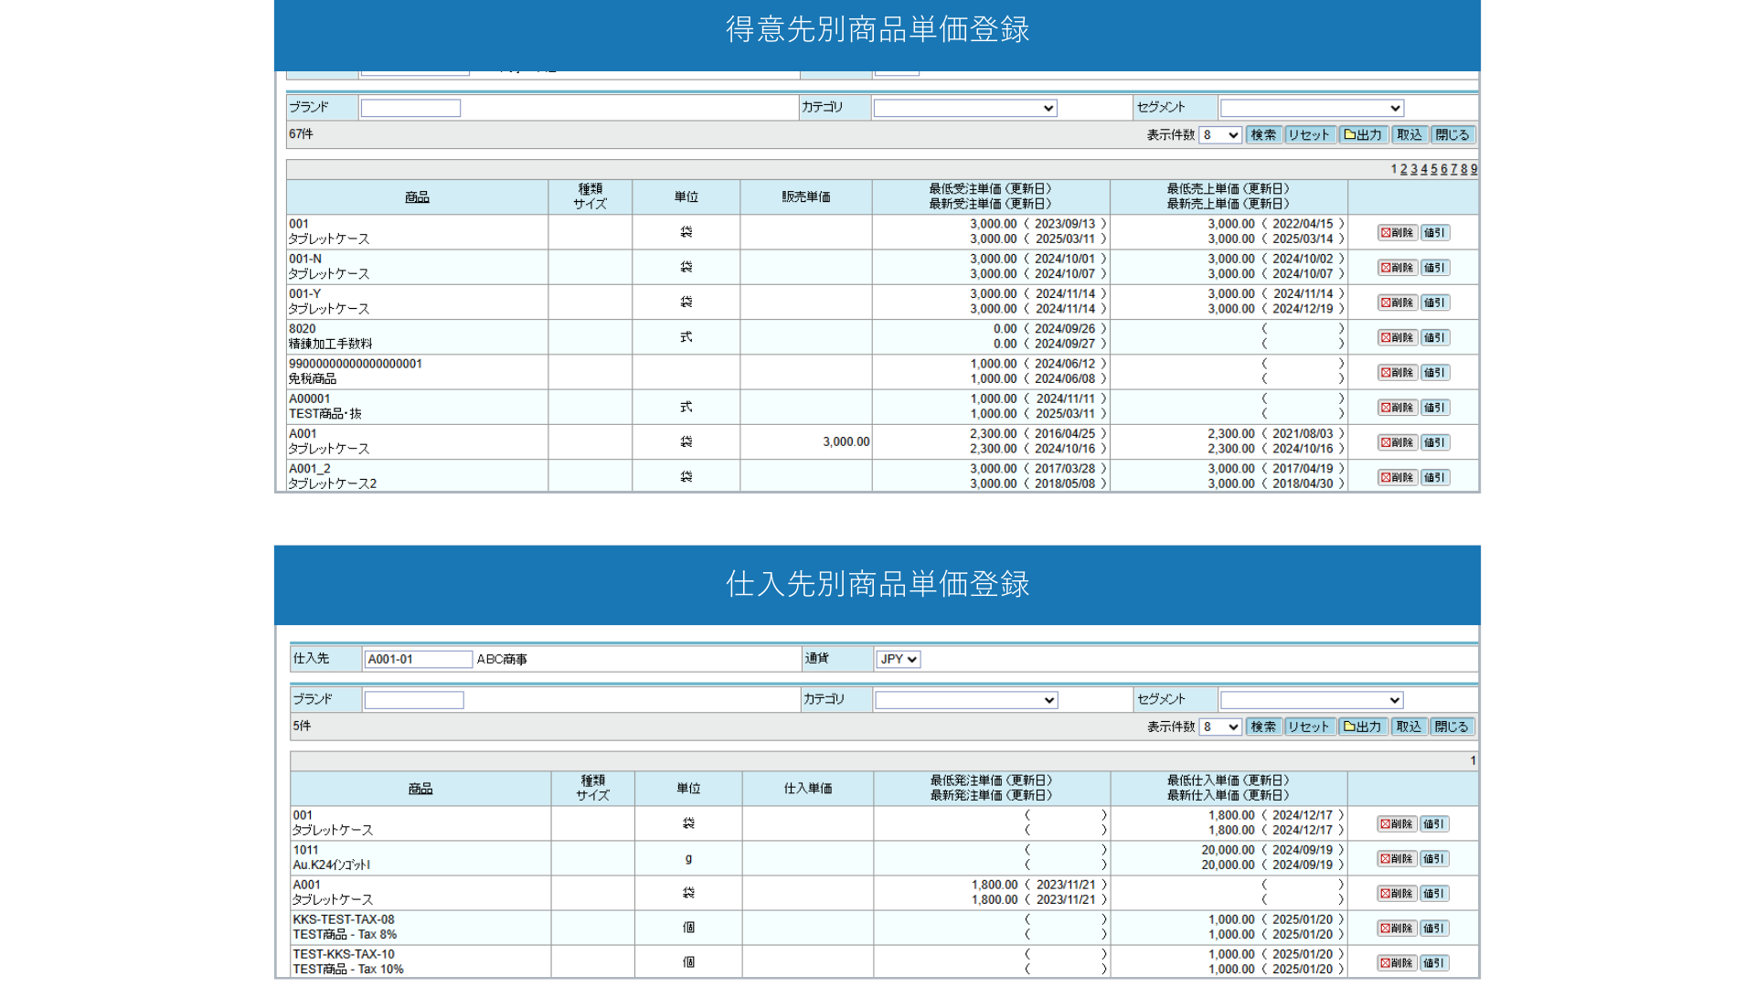Screen dimensions: 1755x987
Task: Open カテゴリ dropdown in customer price panel
Action: [x=964, y=108]
